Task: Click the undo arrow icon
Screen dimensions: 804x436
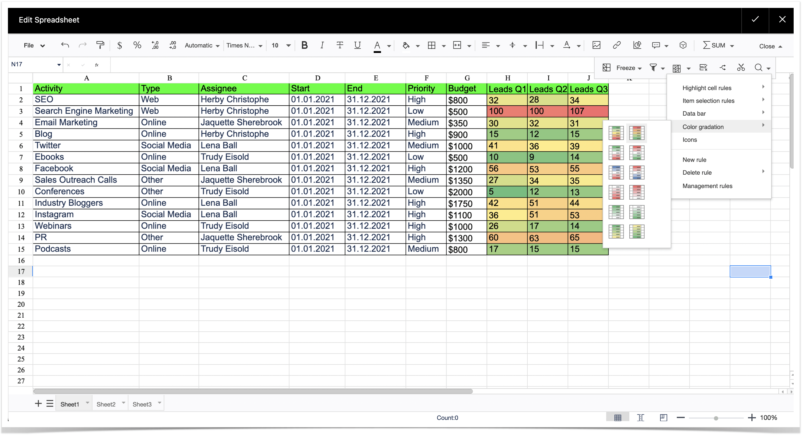Action: pyautogui.click(x=65, y=46)
